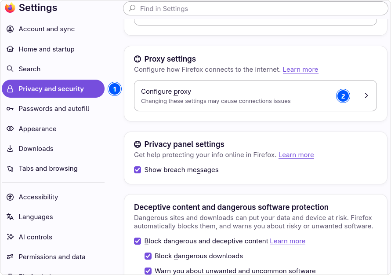
Task: Click Deceptive content and dangerous software protection heading
Action: (x=231, y=207)
